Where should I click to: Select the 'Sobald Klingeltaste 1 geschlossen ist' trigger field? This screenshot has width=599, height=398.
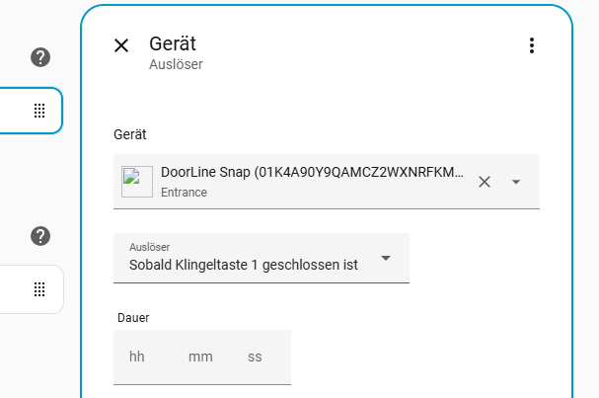click(x=243, y=265)
